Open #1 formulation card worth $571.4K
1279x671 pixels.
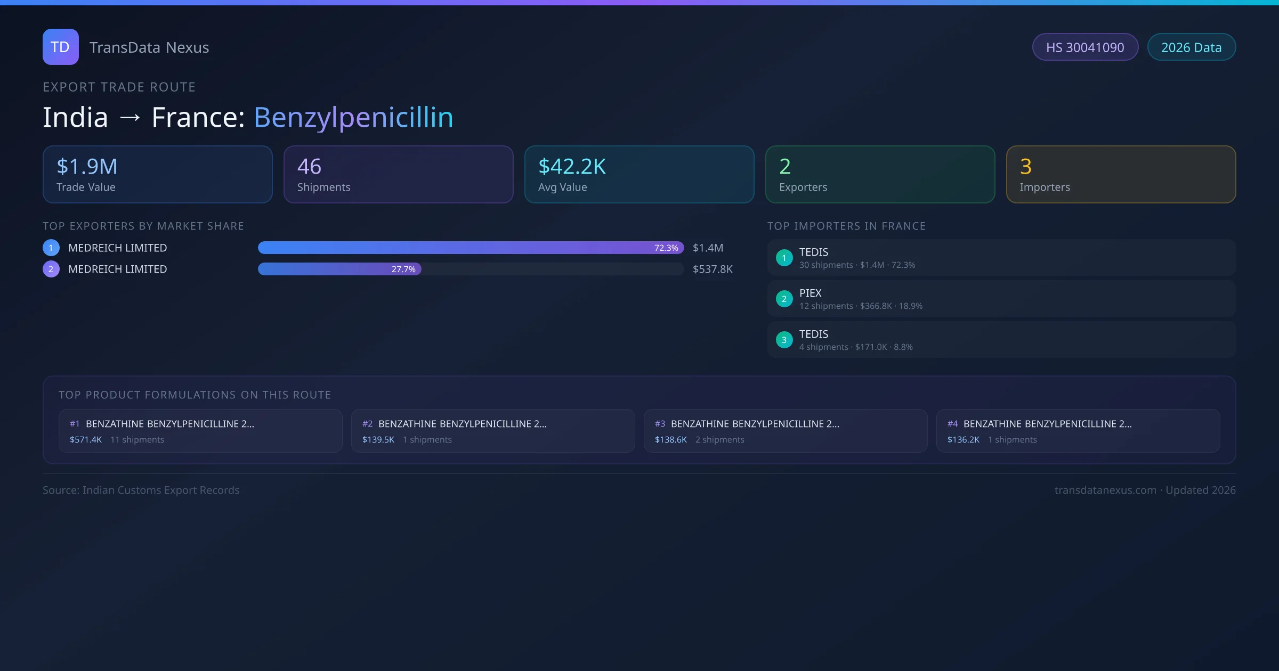pyautogui.click(x=200, y=431)
